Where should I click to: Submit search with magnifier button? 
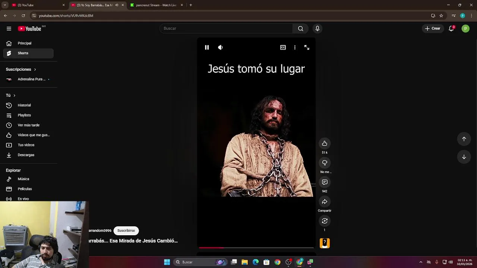(300, 29)
